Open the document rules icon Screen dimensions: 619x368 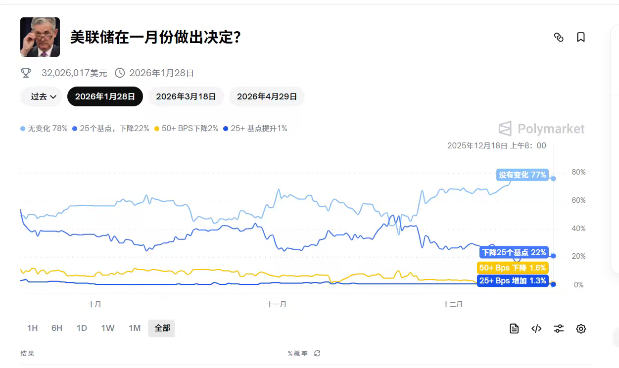click(514, 328)
